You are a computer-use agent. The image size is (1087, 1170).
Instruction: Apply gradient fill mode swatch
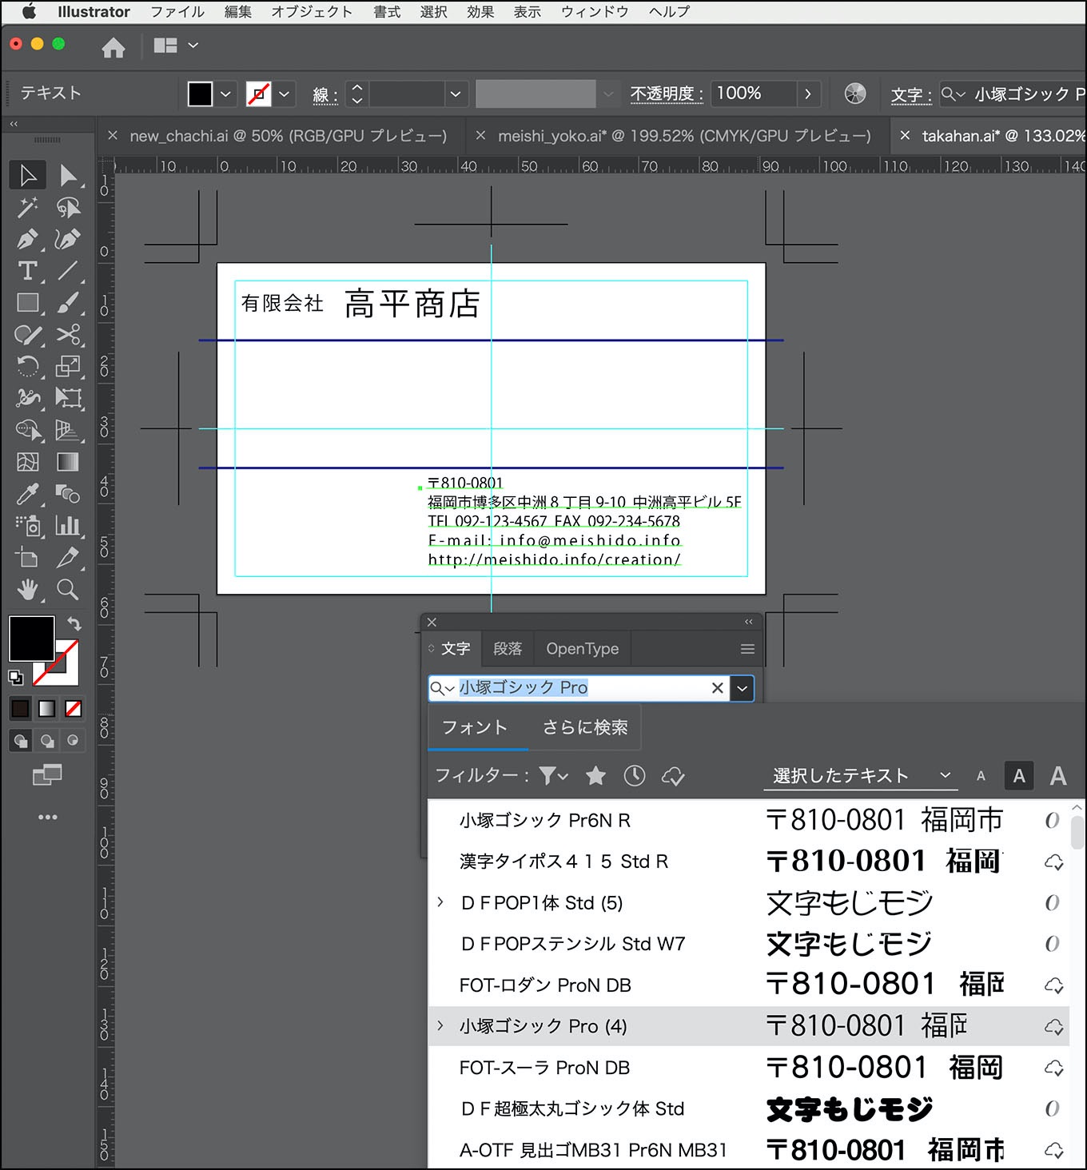click(x=47, y=708)
